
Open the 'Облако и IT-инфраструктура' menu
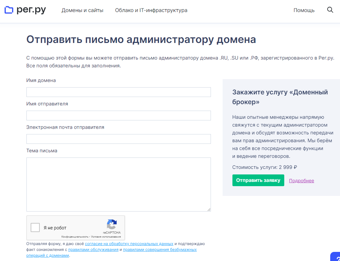[151, 10]
